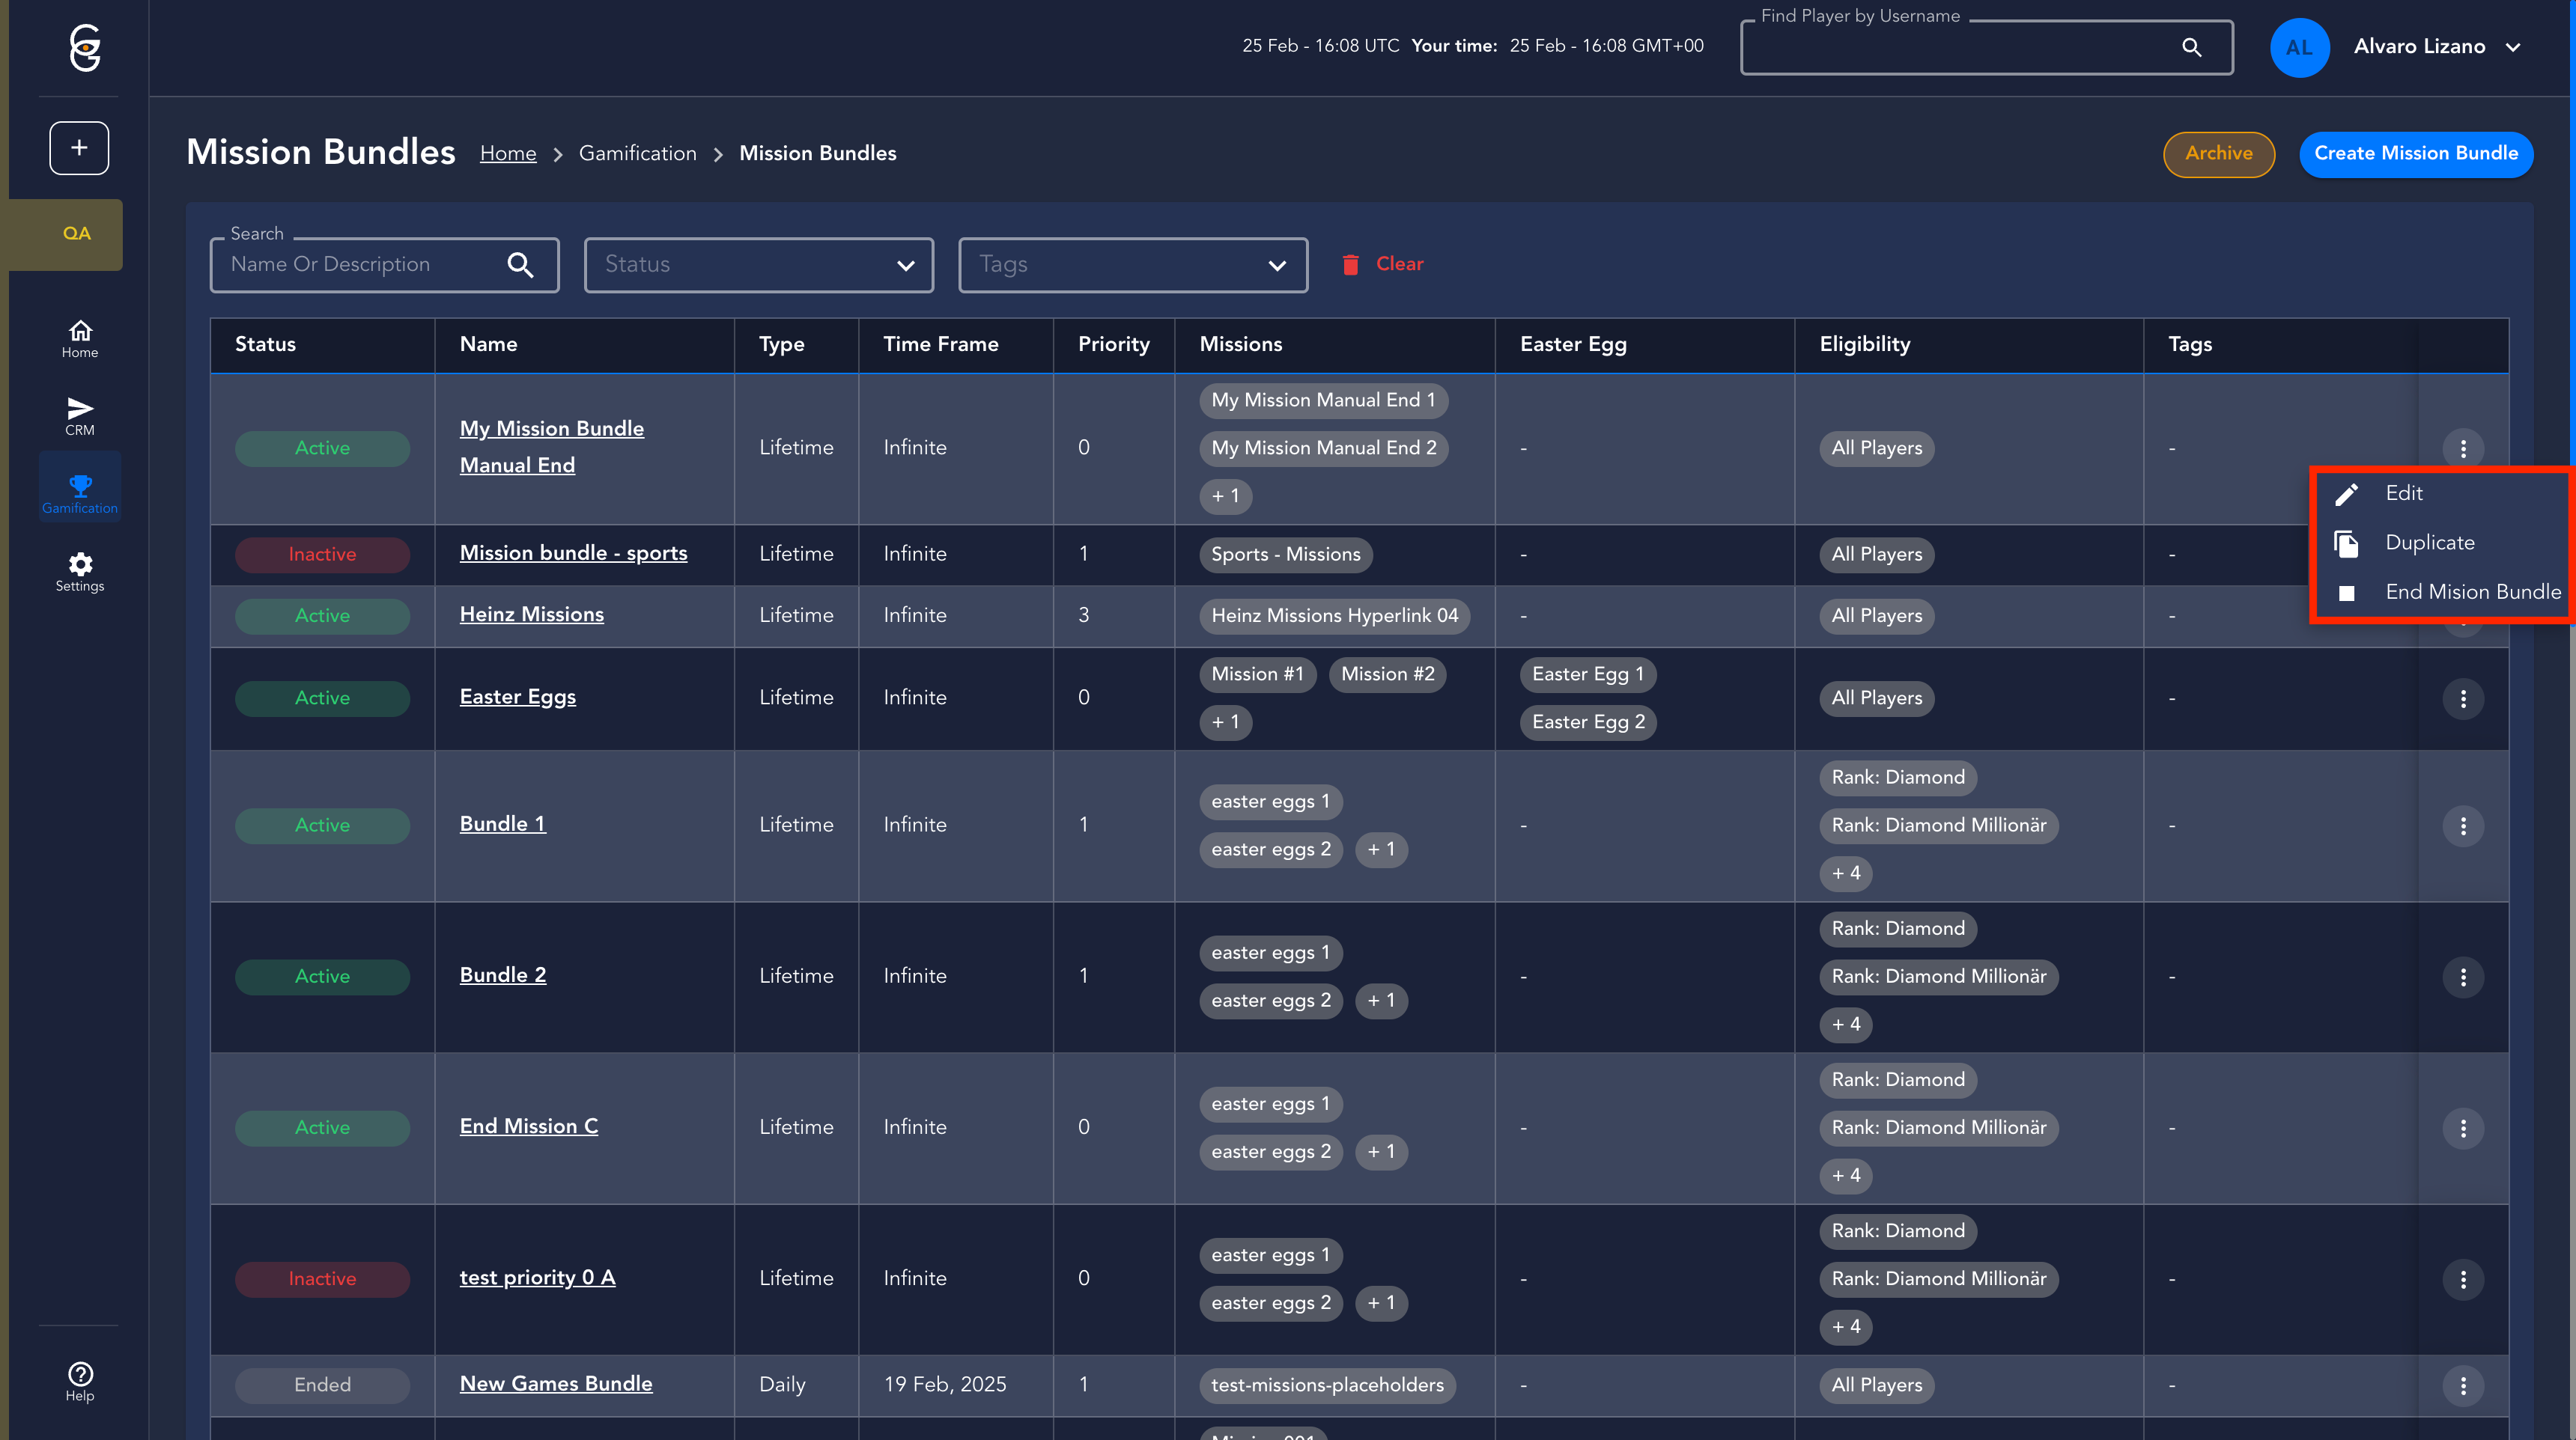Open three-dot menu for Easter Eggs row
2576x1440 pixels.
(x=2463, y=698)
